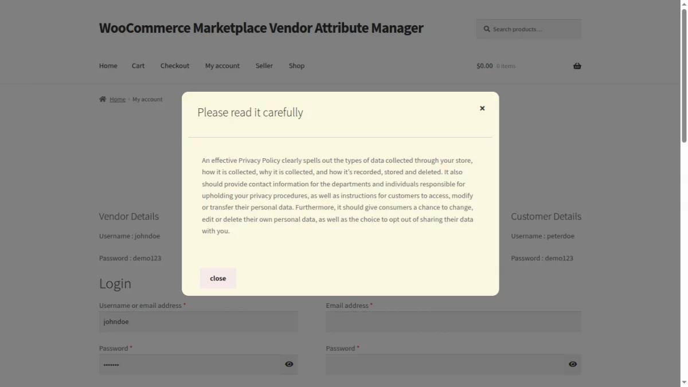Click the home icon in the breadcrumb
Screen dimensions: 688x387
coord(102,99)
